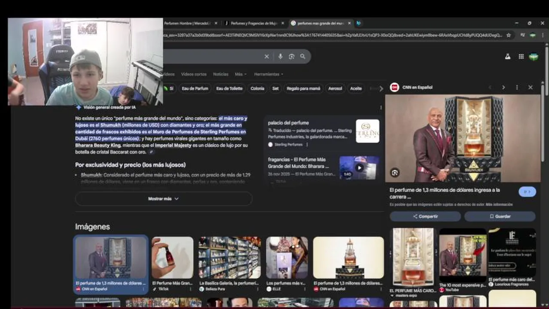Open the Más información copyright link

pyautogui.click(x=500, y=205)
